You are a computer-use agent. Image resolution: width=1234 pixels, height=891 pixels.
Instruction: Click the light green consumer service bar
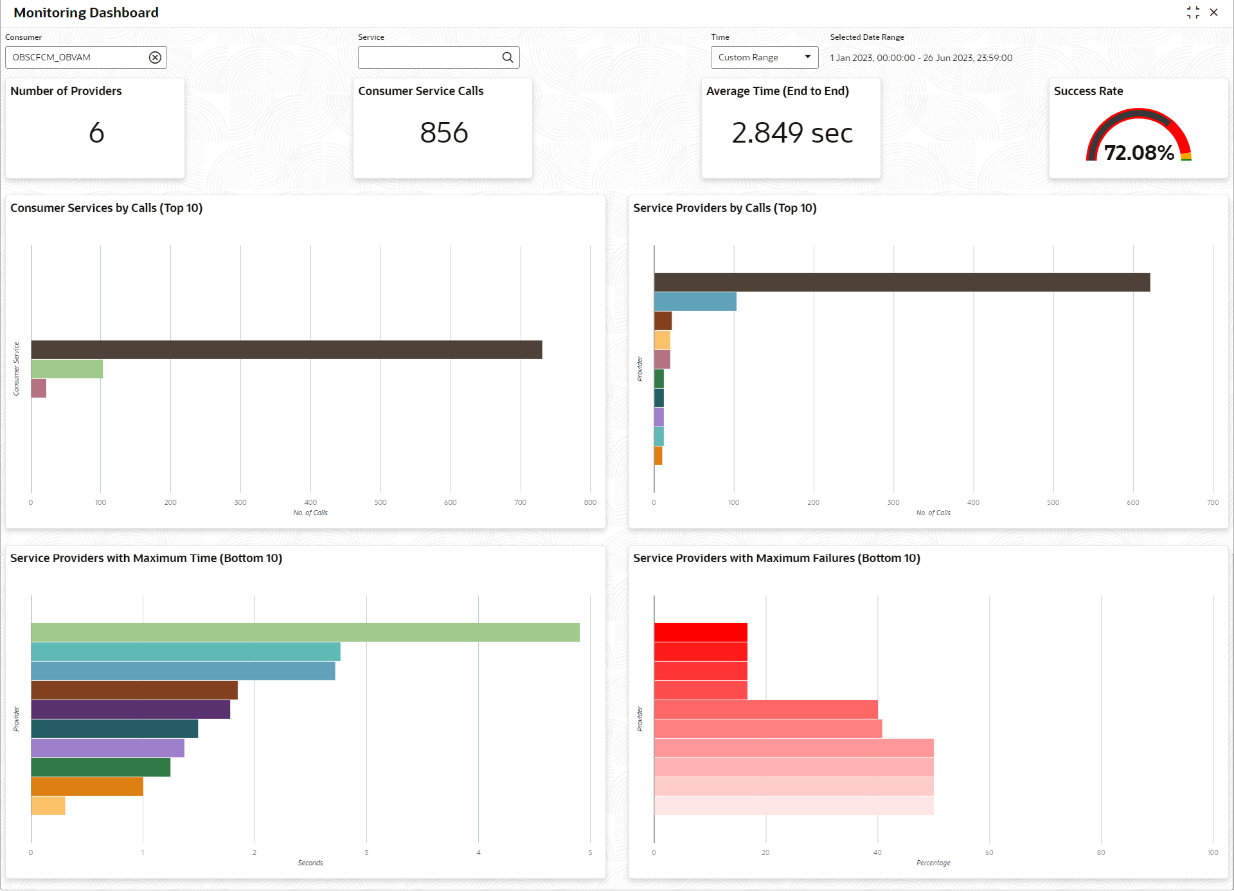[67, 369]
